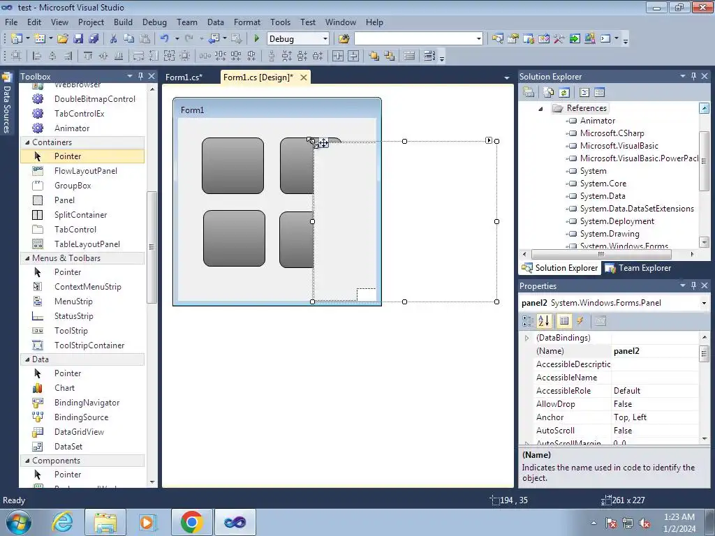Viewport: 715px width, 536px height.
Task: Click the Find in Files toolbar icon
Action: pos(344,39)
